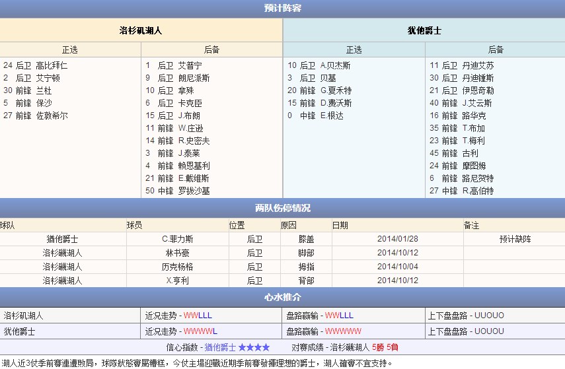This screenshot has height=369, width=565.
Task: Click the '原因' injury table column header
Action: [289, 225]
